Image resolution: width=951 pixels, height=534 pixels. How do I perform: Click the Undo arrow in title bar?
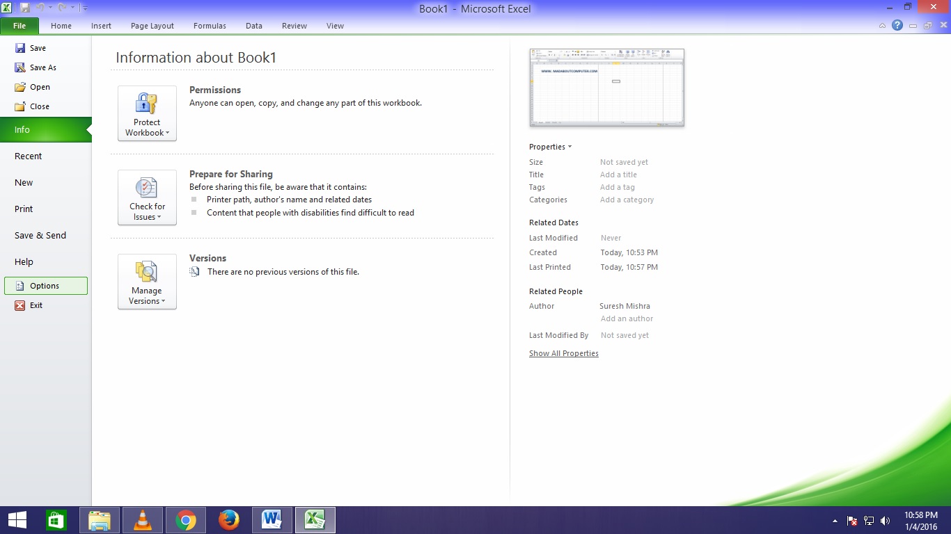pos(41,8)
